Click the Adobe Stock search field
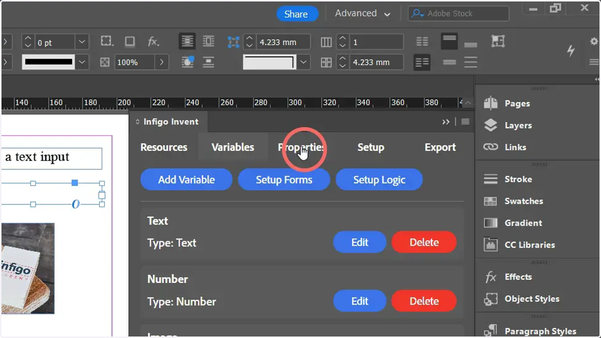This screenshot has height=338, width=601. point(458,14)
